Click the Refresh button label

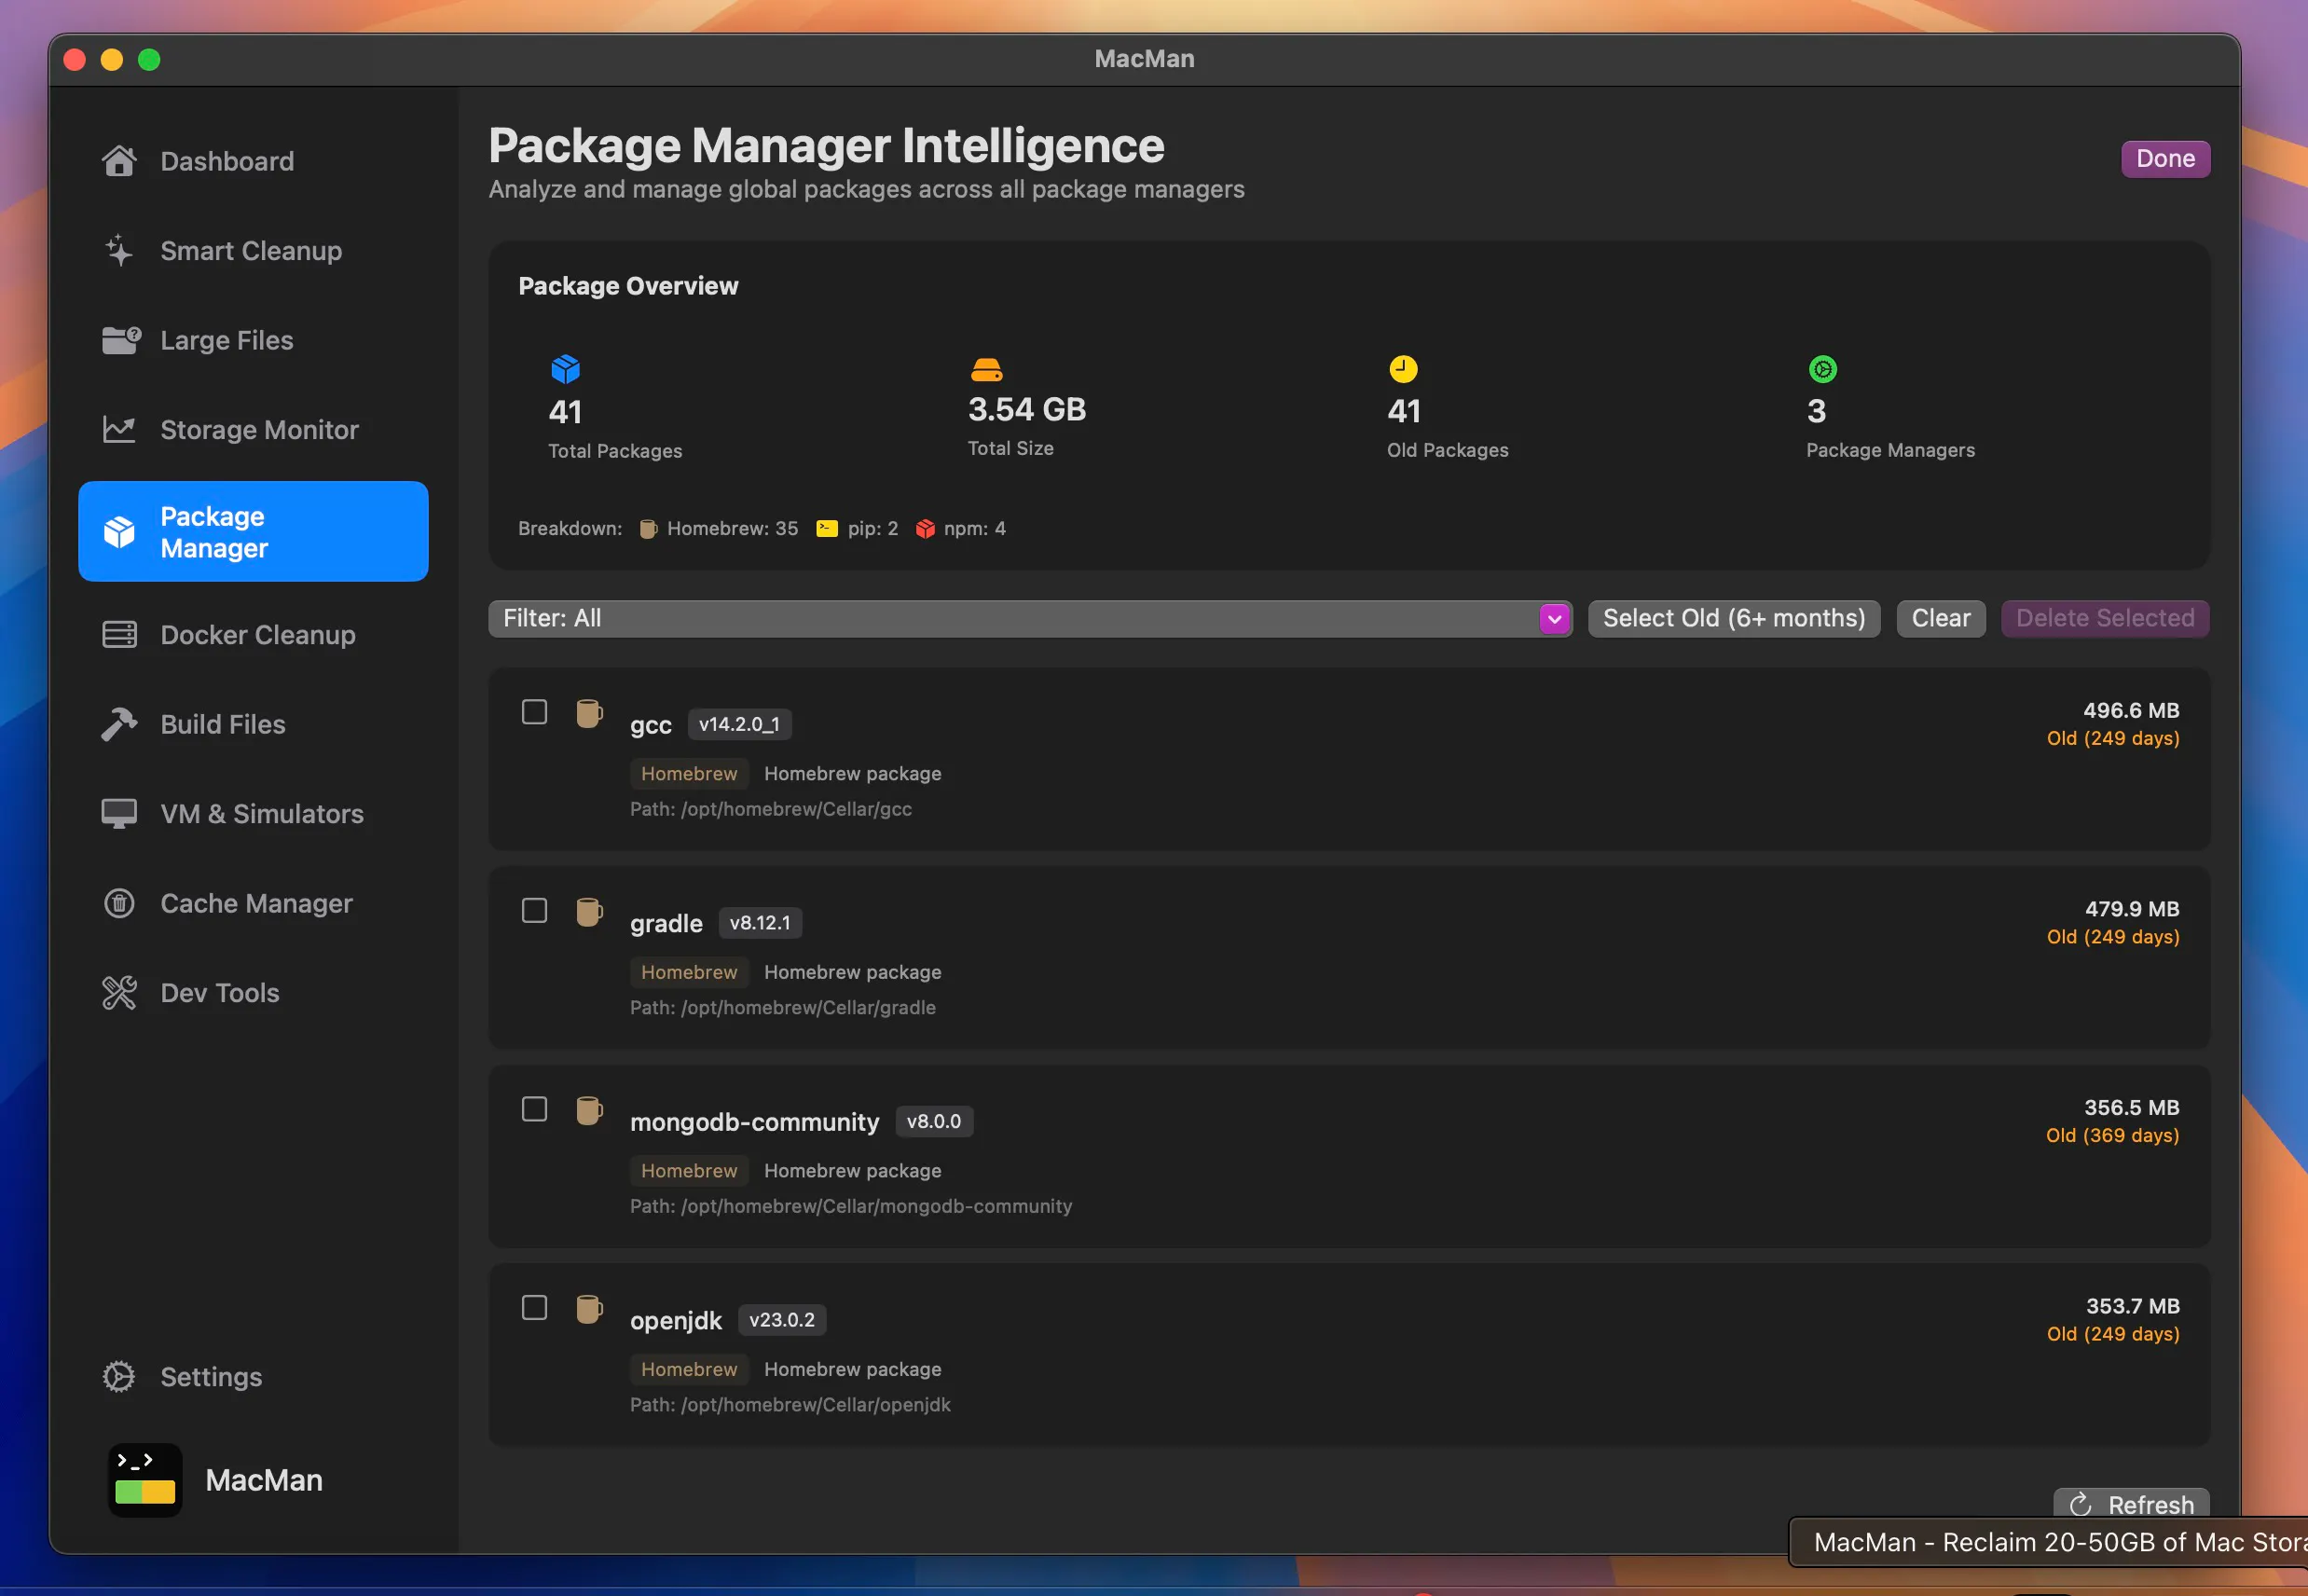(2150, 1504)
